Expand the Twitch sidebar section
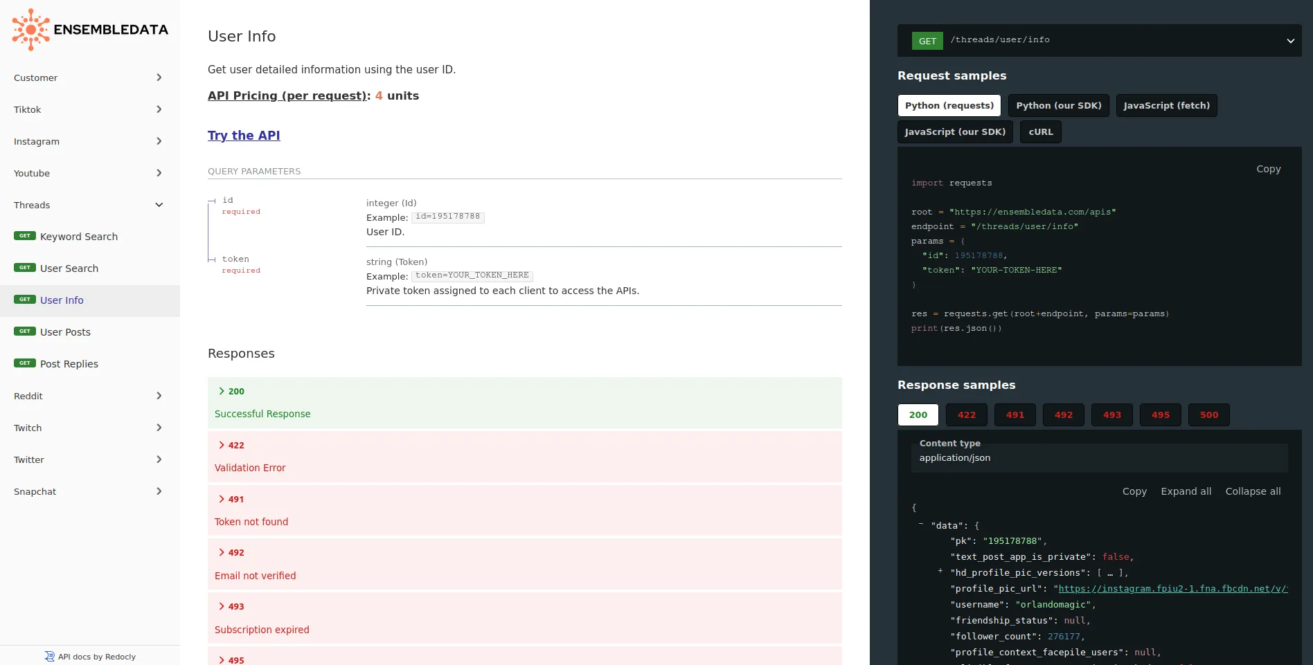The image size is (1313, 665). click(x=90, y=428)
